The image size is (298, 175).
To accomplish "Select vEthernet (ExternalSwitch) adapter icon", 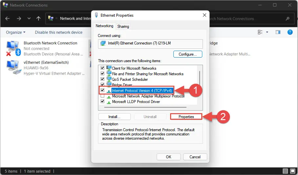I will point(13,67).
